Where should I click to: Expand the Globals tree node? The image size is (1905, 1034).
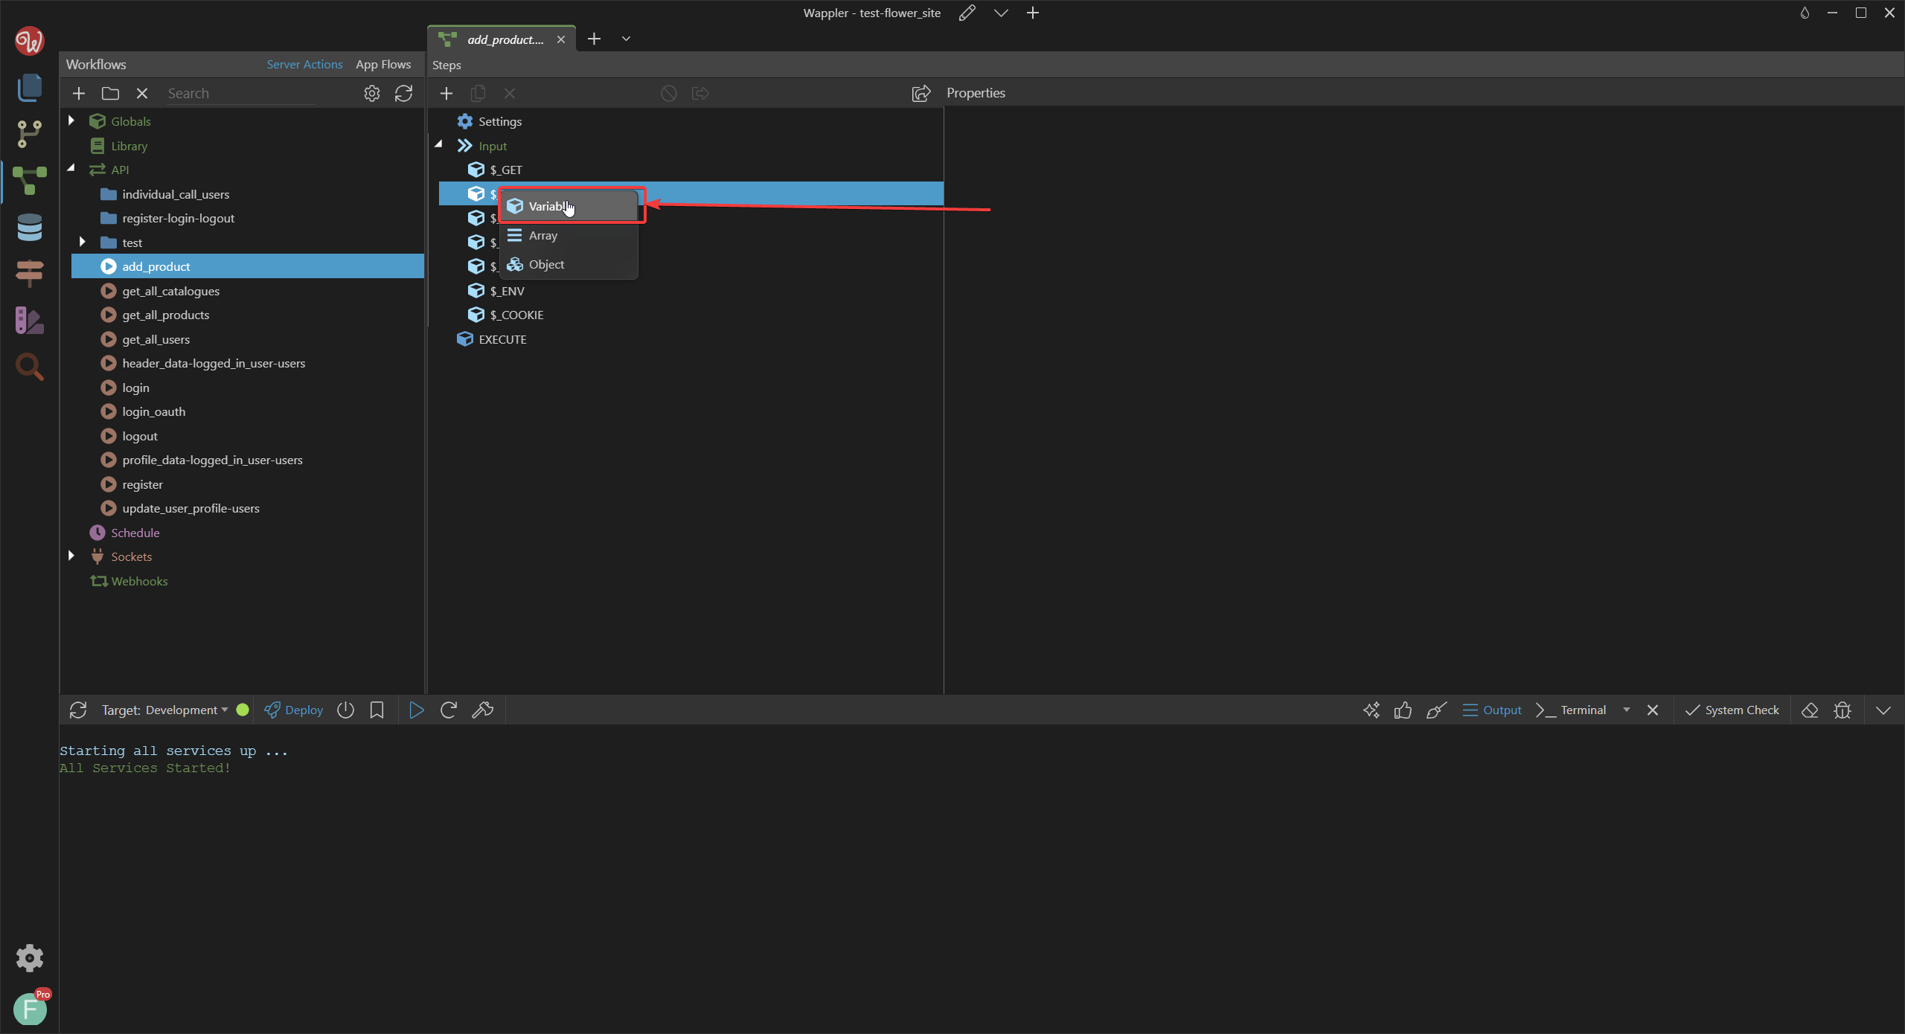point(71,121)
